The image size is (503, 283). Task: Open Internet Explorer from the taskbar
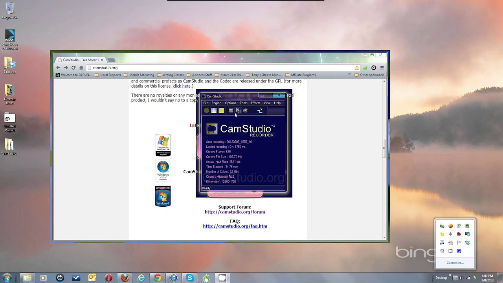pyautogui.click(x=141, y=278)
